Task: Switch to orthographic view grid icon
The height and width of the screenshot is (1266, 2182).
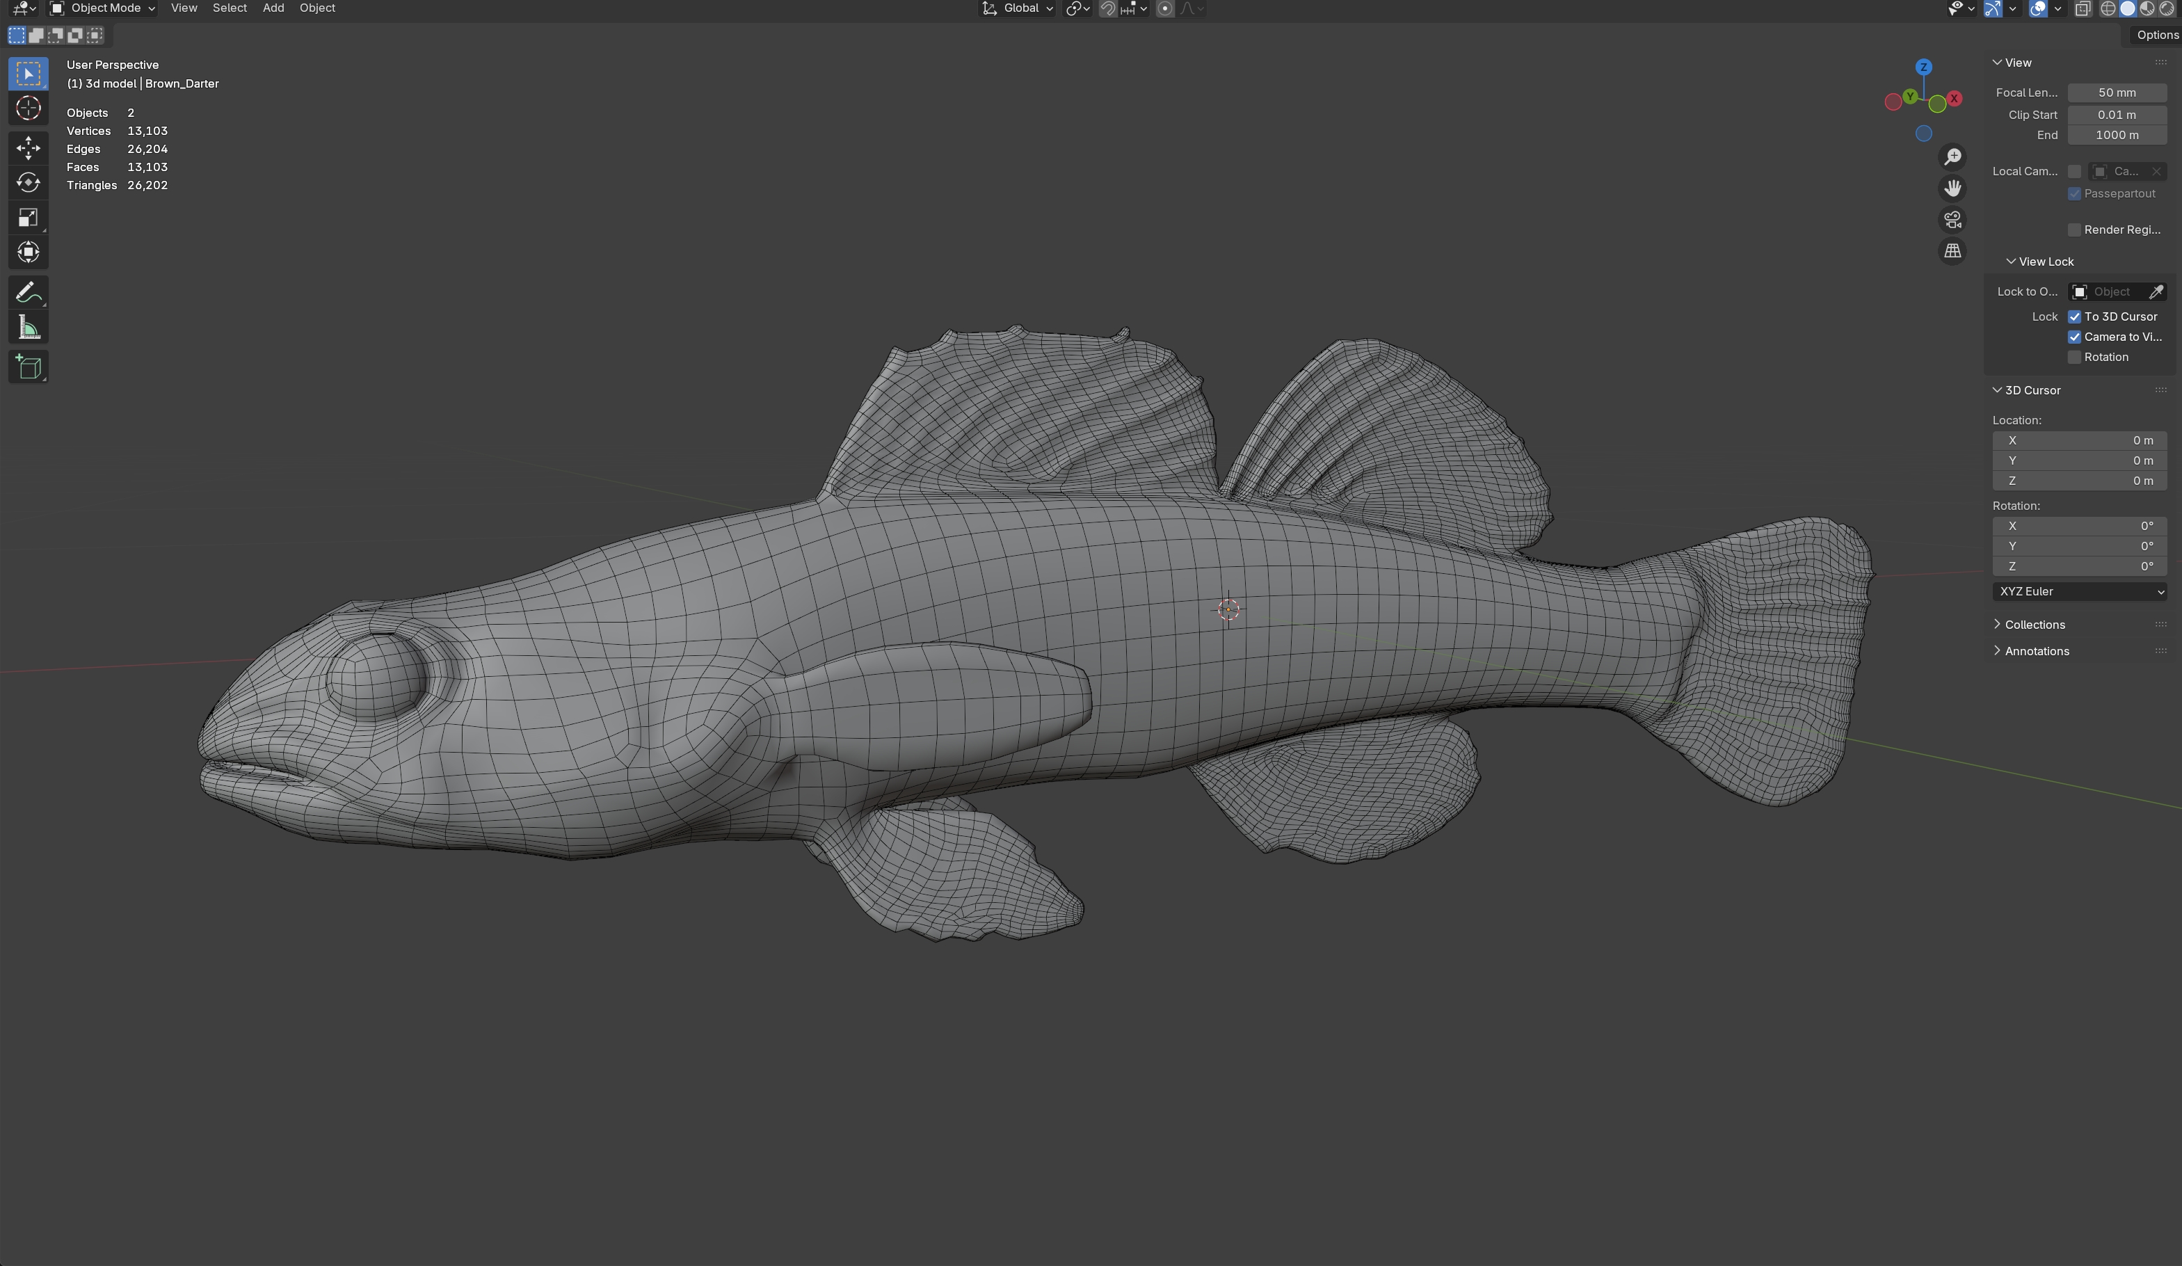Action: pos(1952,251)
